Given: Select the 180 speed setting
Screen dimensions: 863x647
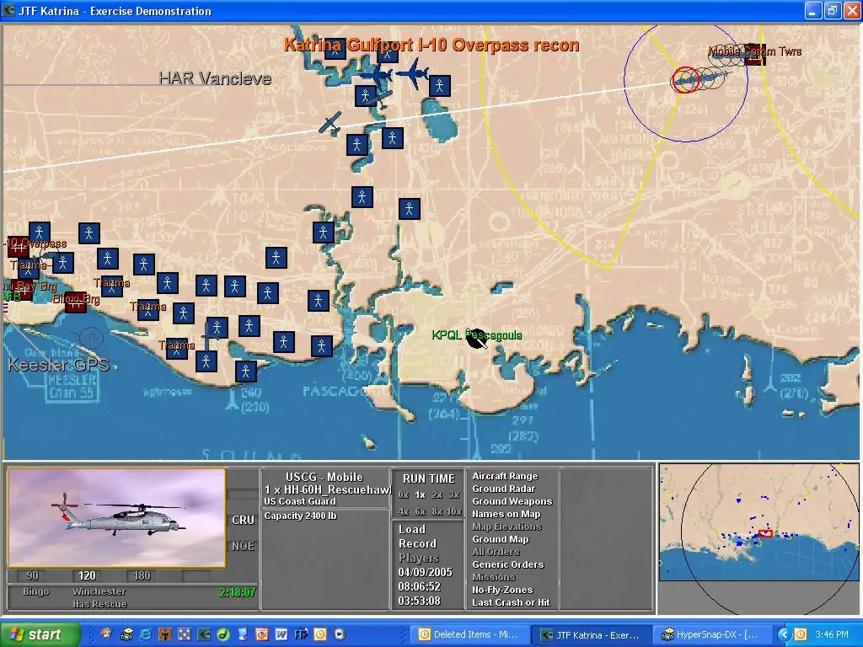Looking at the screenshot, I should coord(142,576).
